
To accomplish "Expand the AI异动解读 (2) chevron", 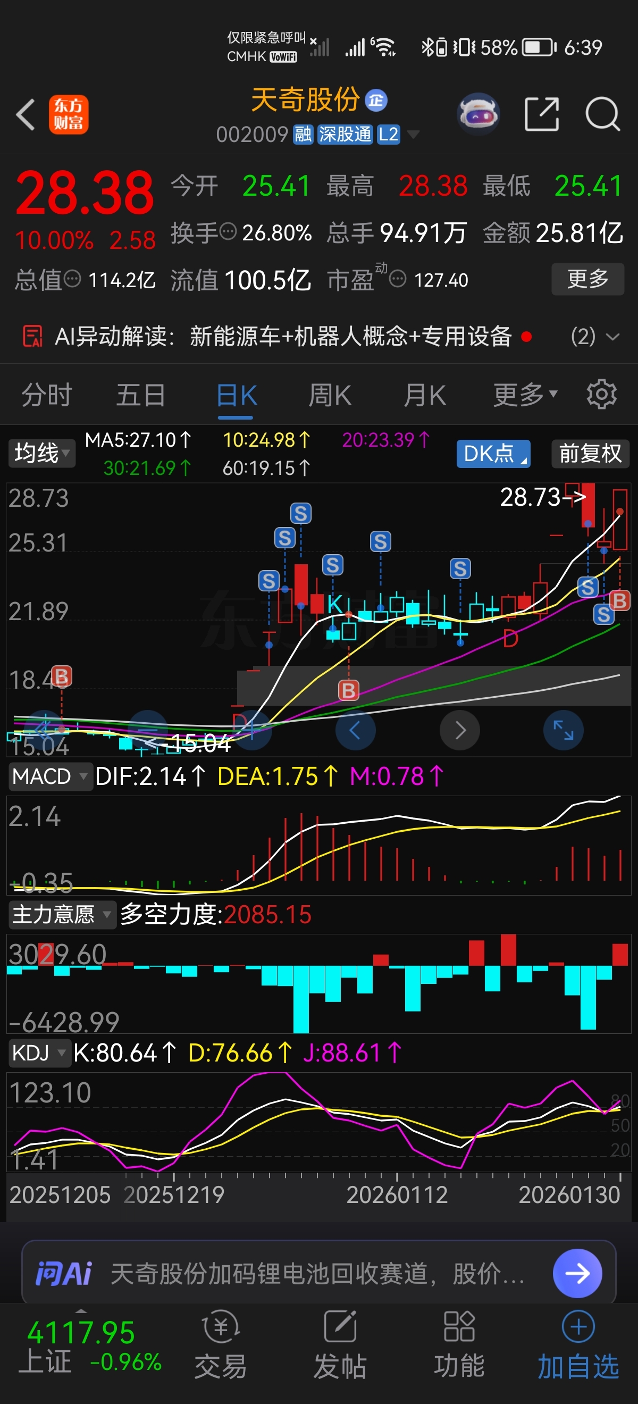I will click(612, 336).
